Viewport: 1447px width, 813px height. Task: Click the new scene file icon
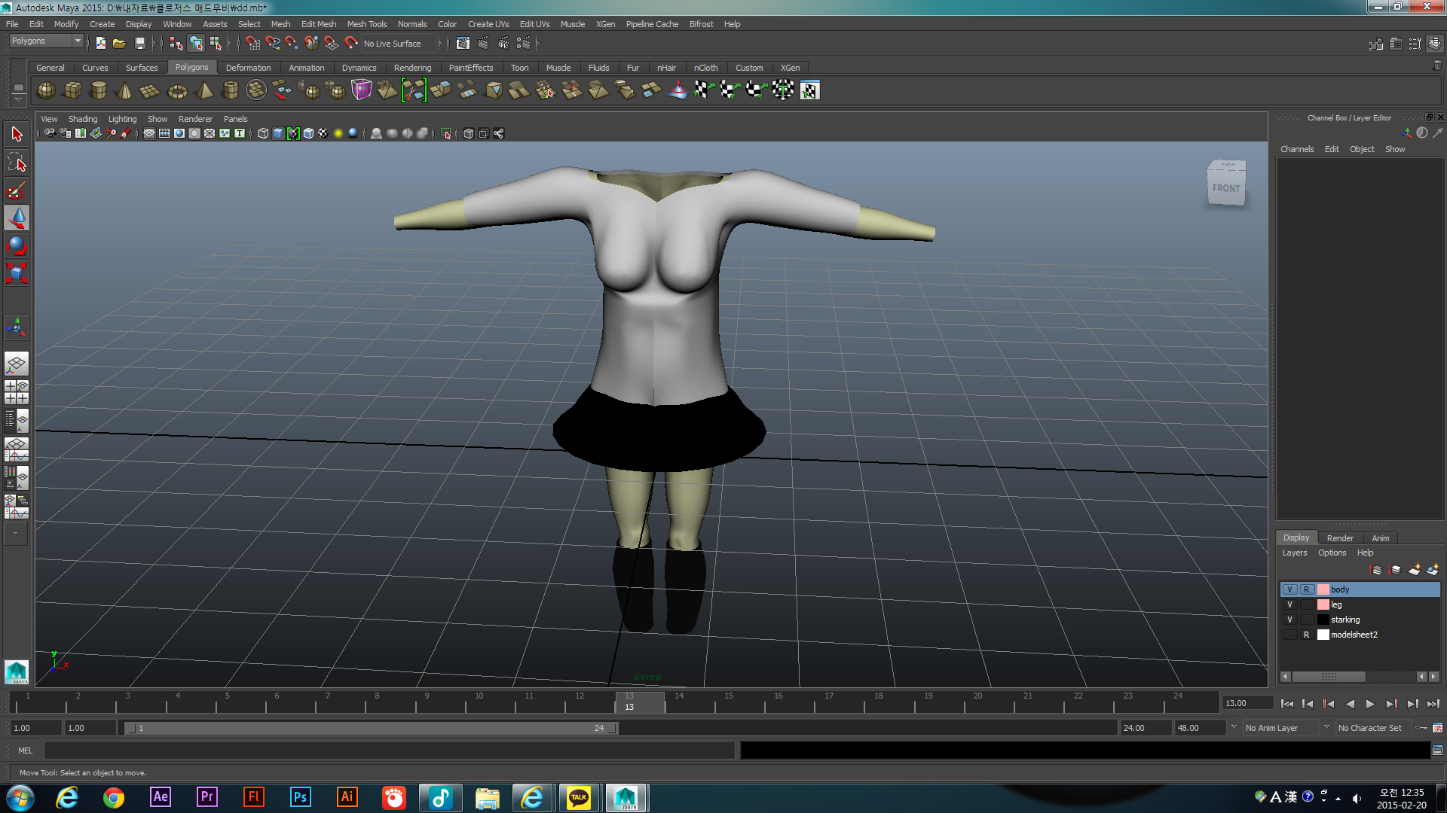(x=100, y=43)
